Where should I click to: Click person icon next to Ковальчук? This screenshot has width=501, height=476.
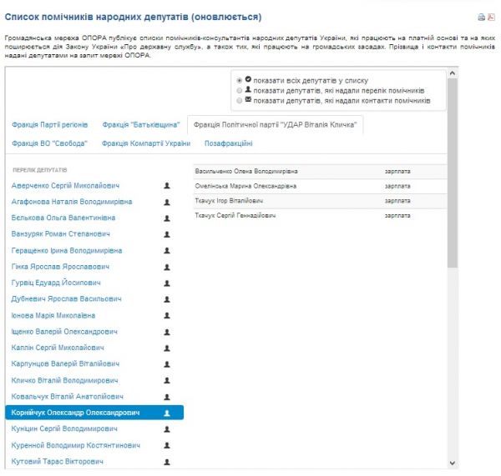coord(167,397)
